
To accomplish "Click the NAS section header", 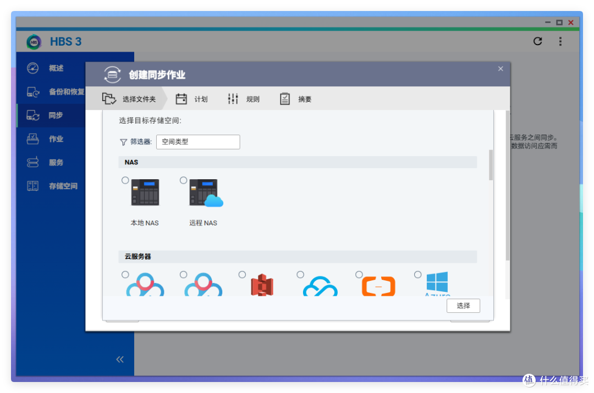I will pyautogui.click(x=298, y=162).
